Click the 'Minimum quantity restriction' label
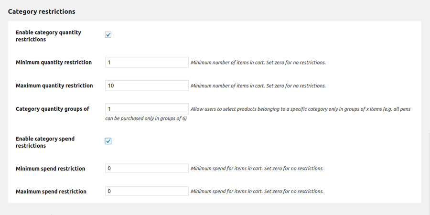 [x=54, y=63]
